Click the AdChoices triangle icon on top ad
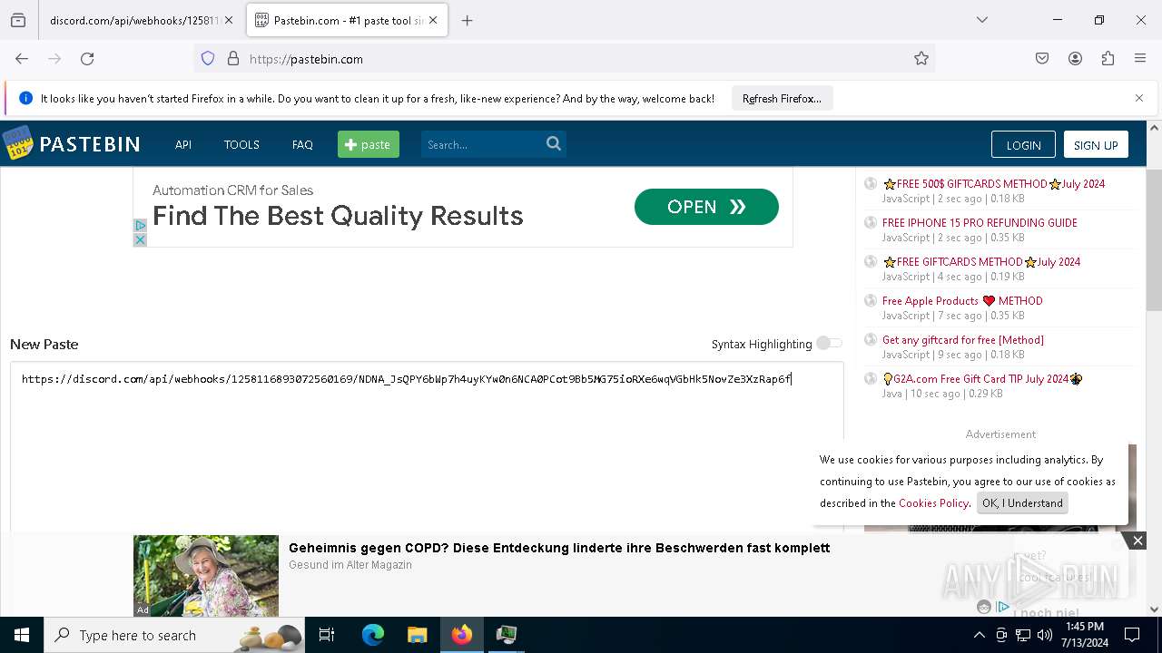1162x653 pixels. click(140, 225)
